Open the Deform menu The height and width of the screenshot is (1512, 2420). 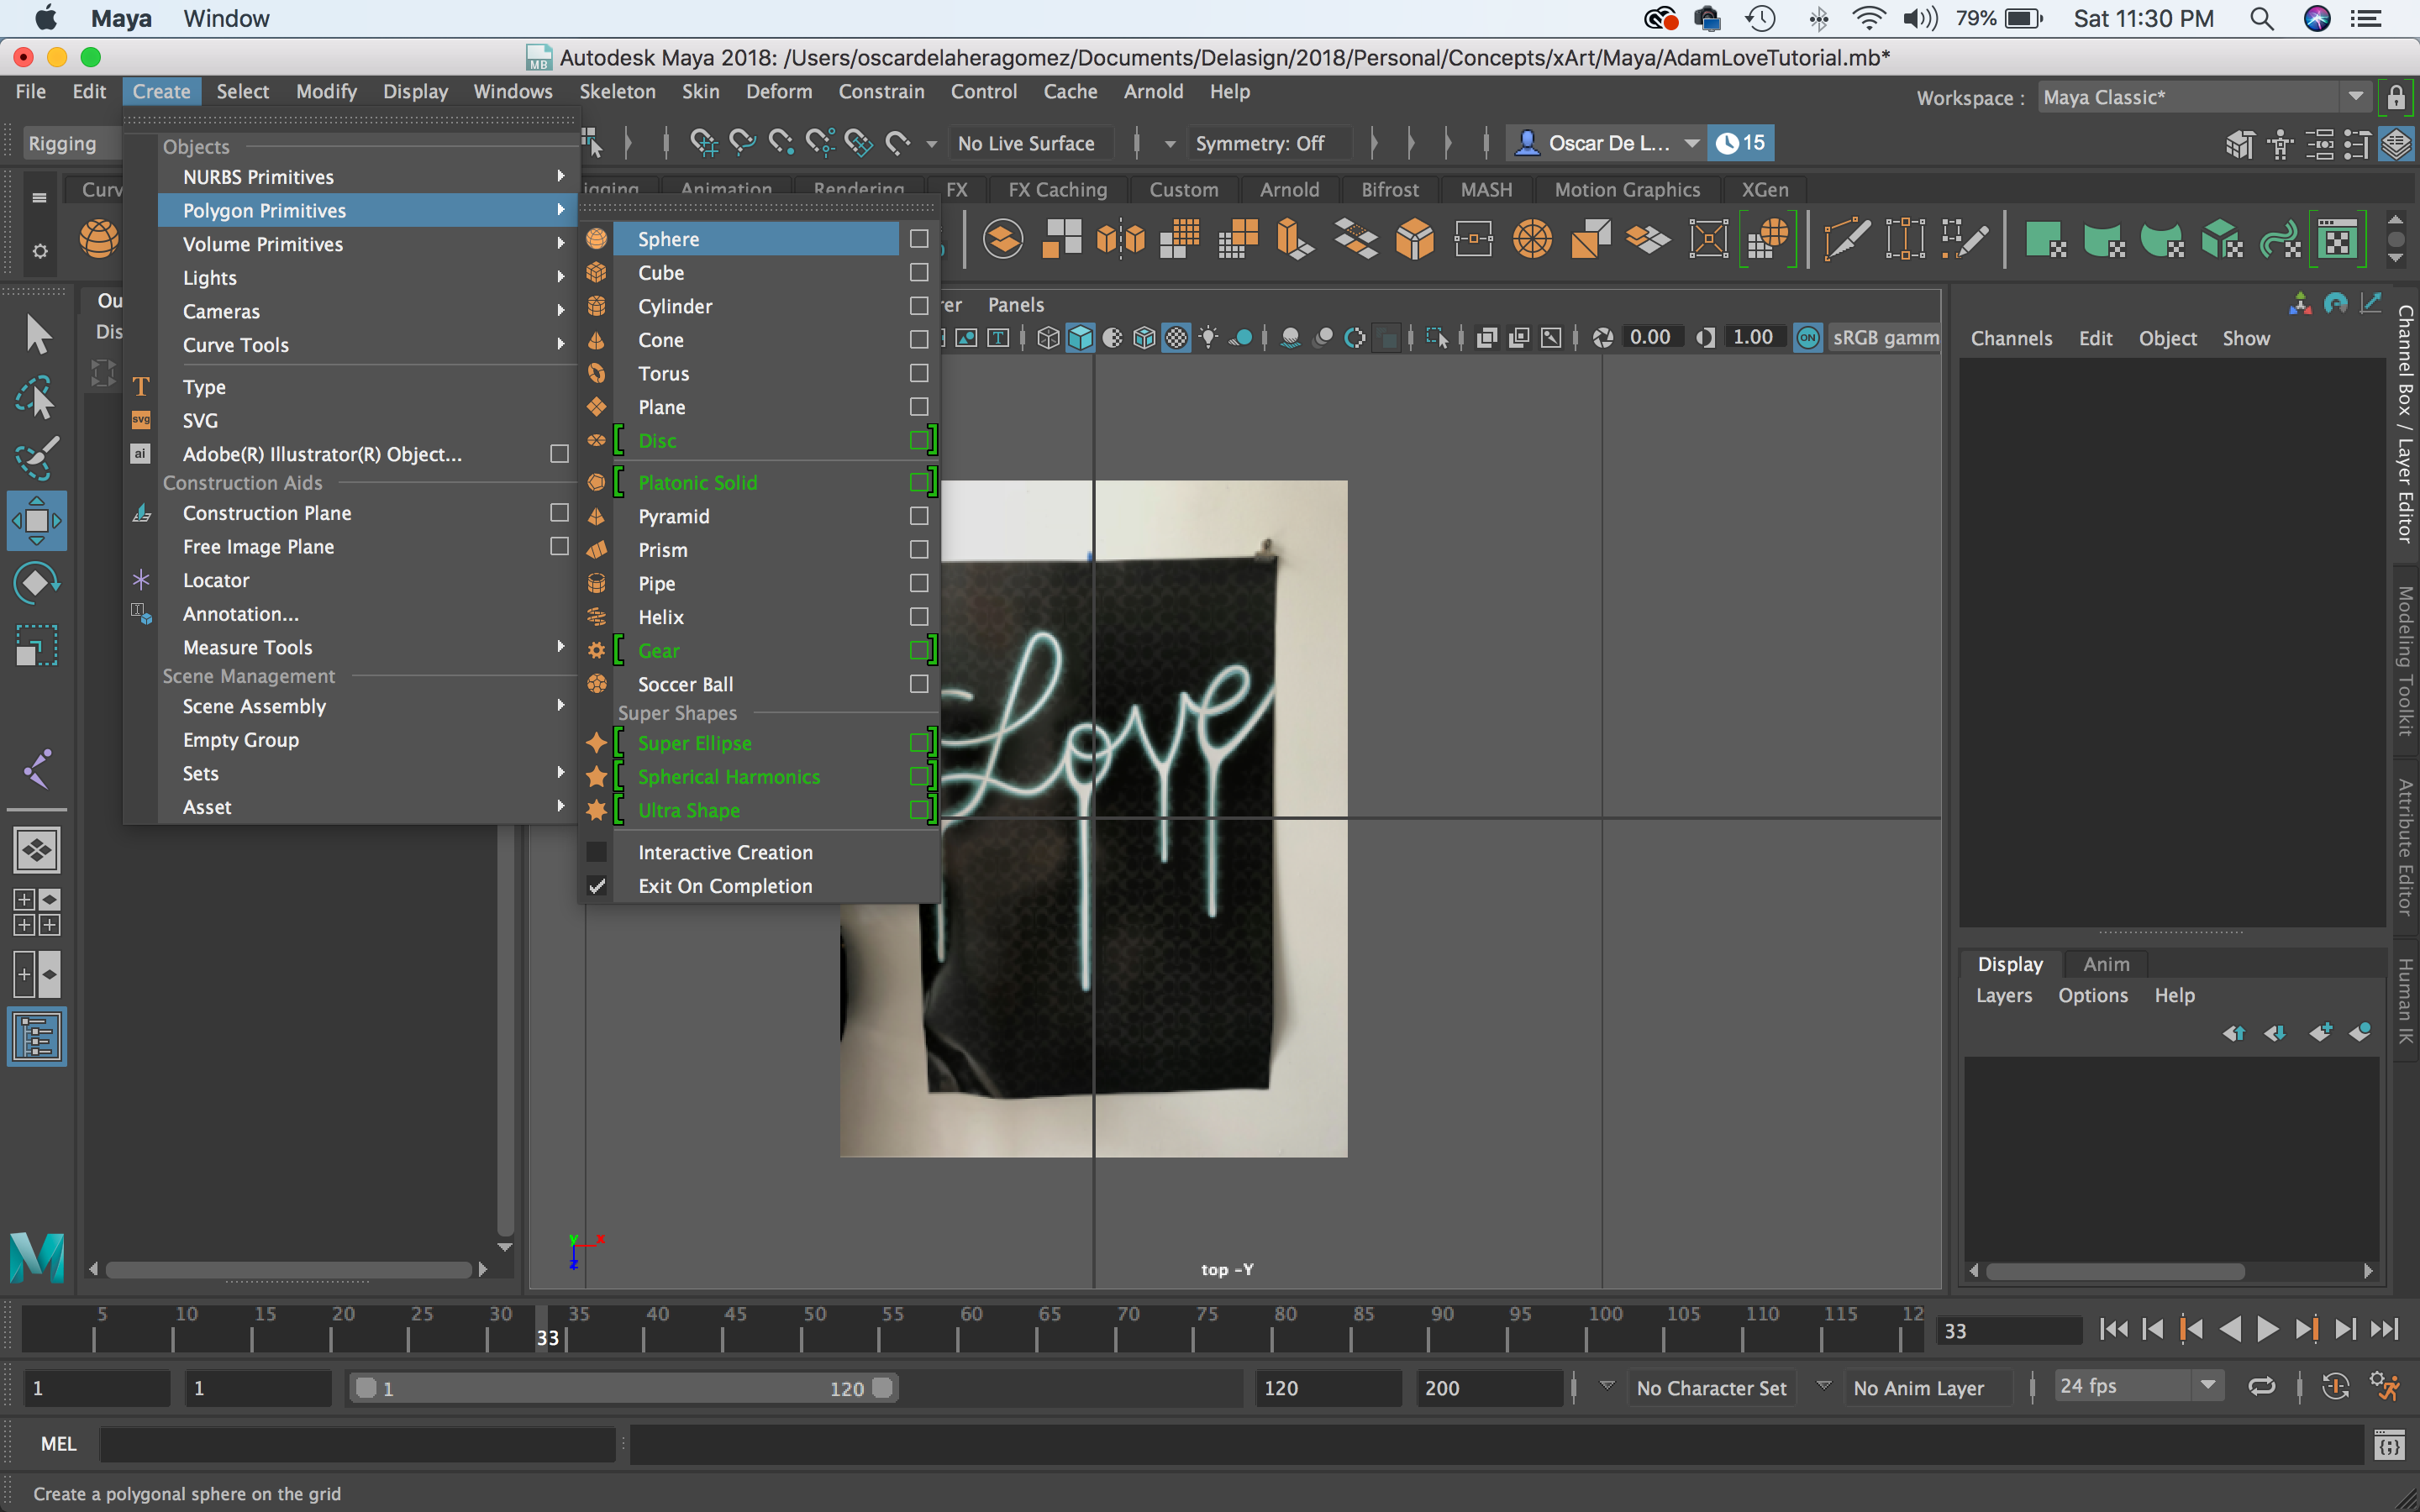[779, 91]
